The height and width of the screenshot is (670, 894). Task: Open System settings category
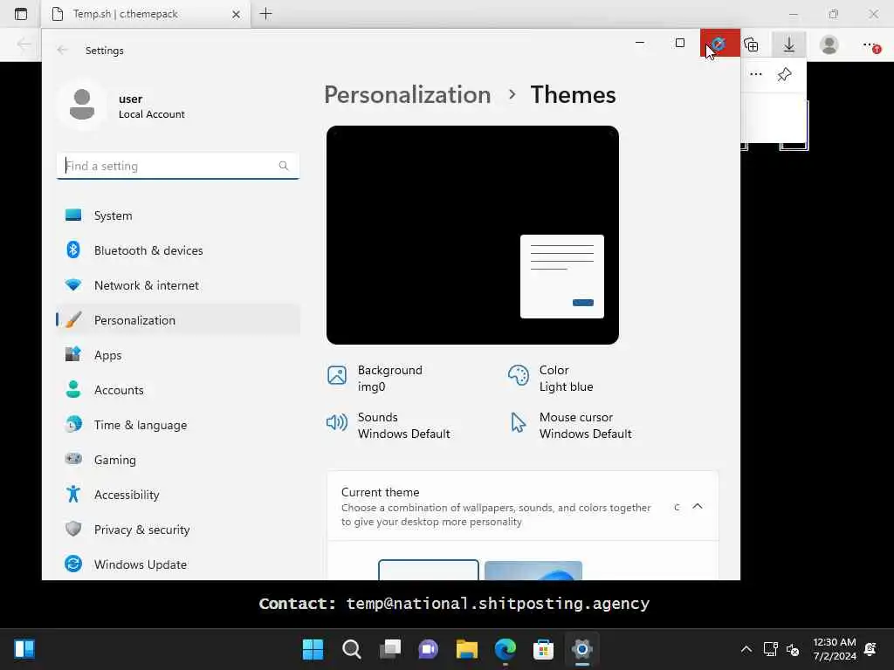point(178,215)
